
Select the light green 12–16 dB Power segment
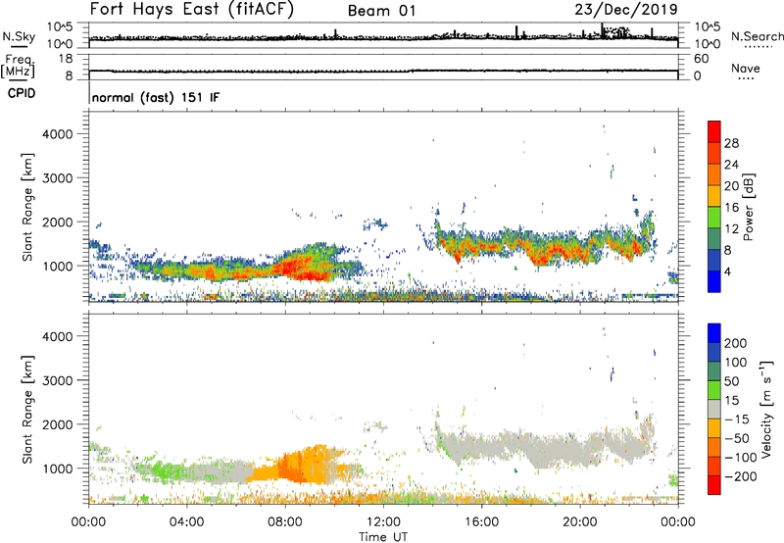[x=714, y=218]
